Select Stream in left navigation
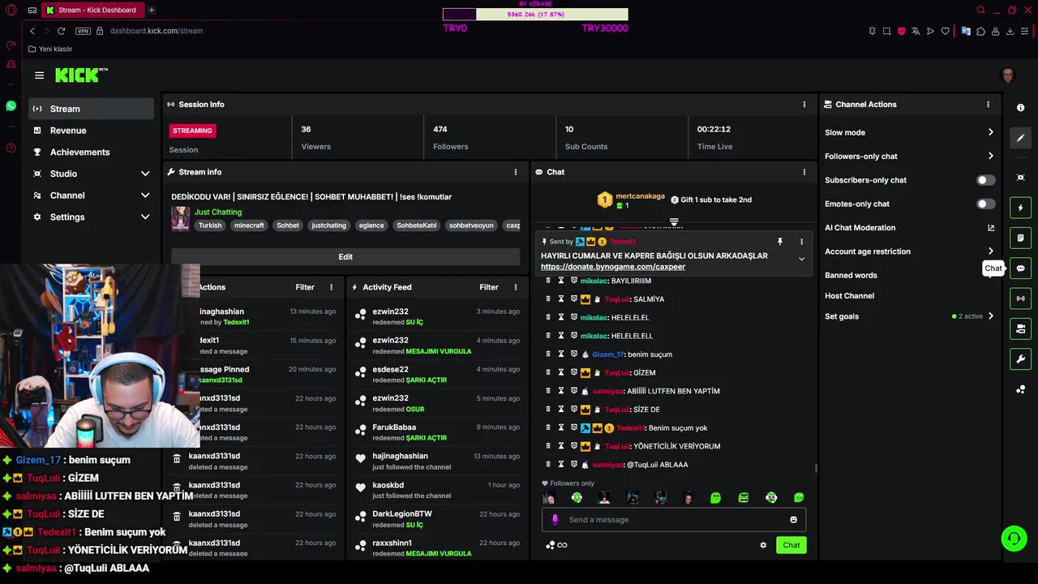The width and height of the screenshot is (1038, 584). point(91,109)
